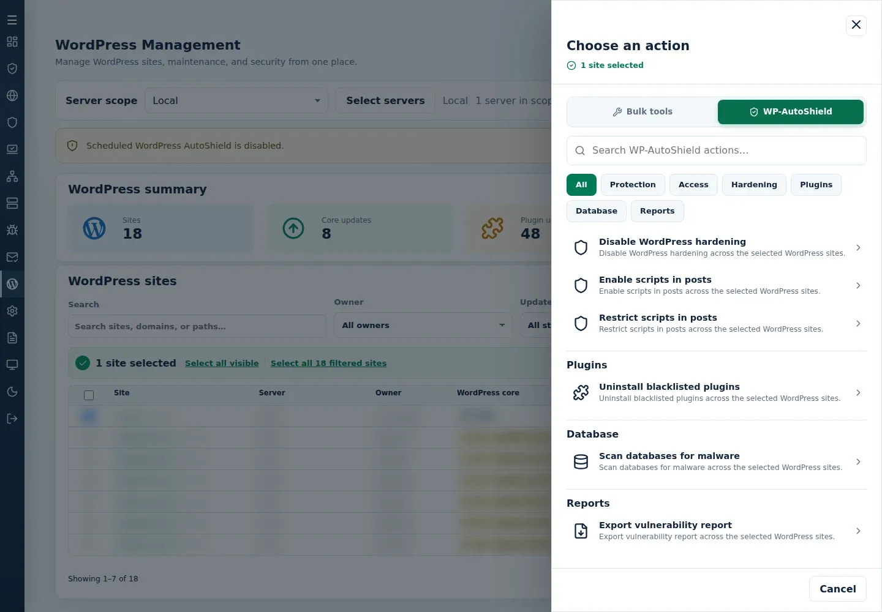Toggle dark mode moon icon
This screenshot has width=882, height=612.
tap(12, 392)
